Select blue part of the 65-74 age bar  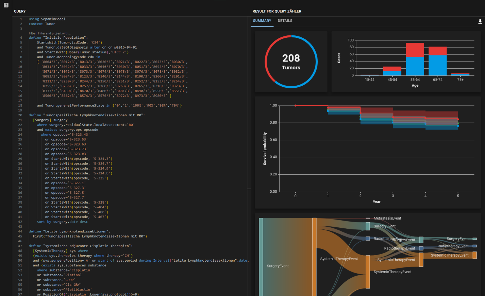(x=437, y=66)
